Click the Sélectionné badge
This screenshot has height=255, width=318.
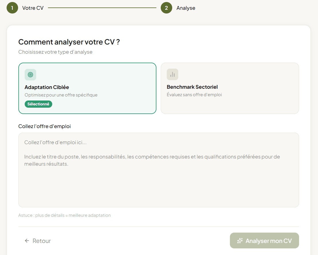click(38, 104)
